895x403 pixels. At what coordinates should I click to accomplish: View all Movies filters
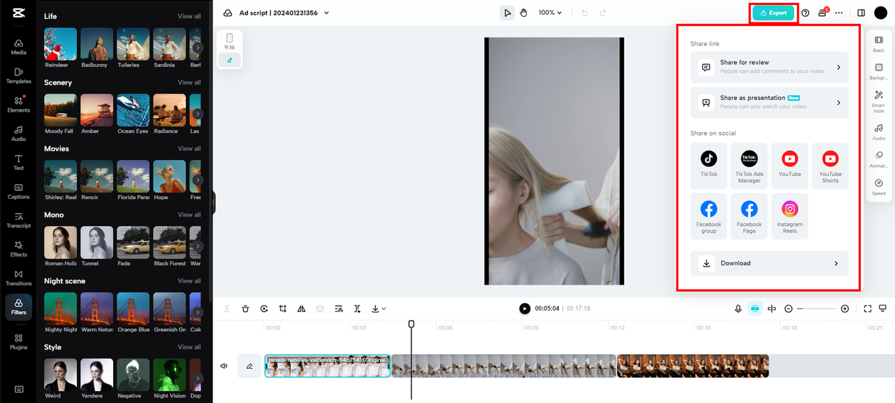[x=189, y=149]
